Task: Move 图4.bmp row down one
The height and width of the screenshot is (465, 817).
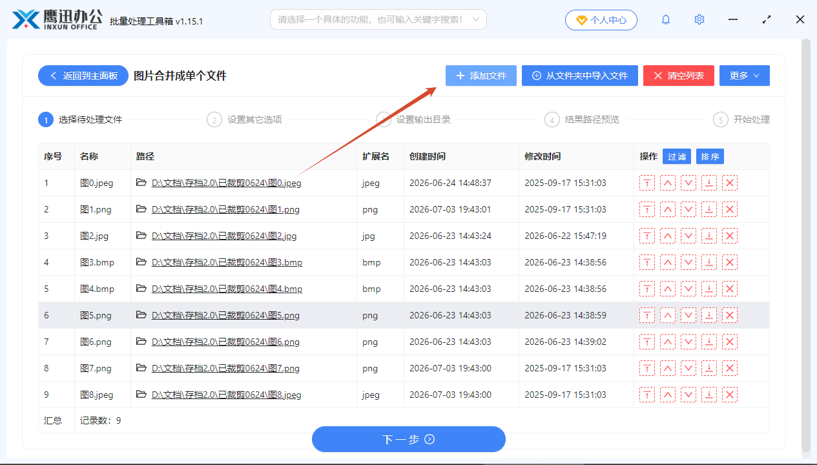Action: 688,289
